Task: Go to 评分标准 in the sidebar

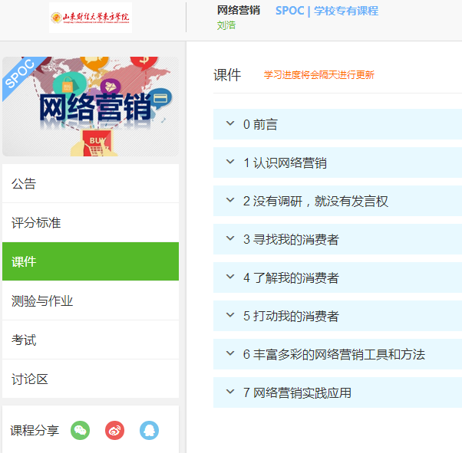Action: point(91,223)
